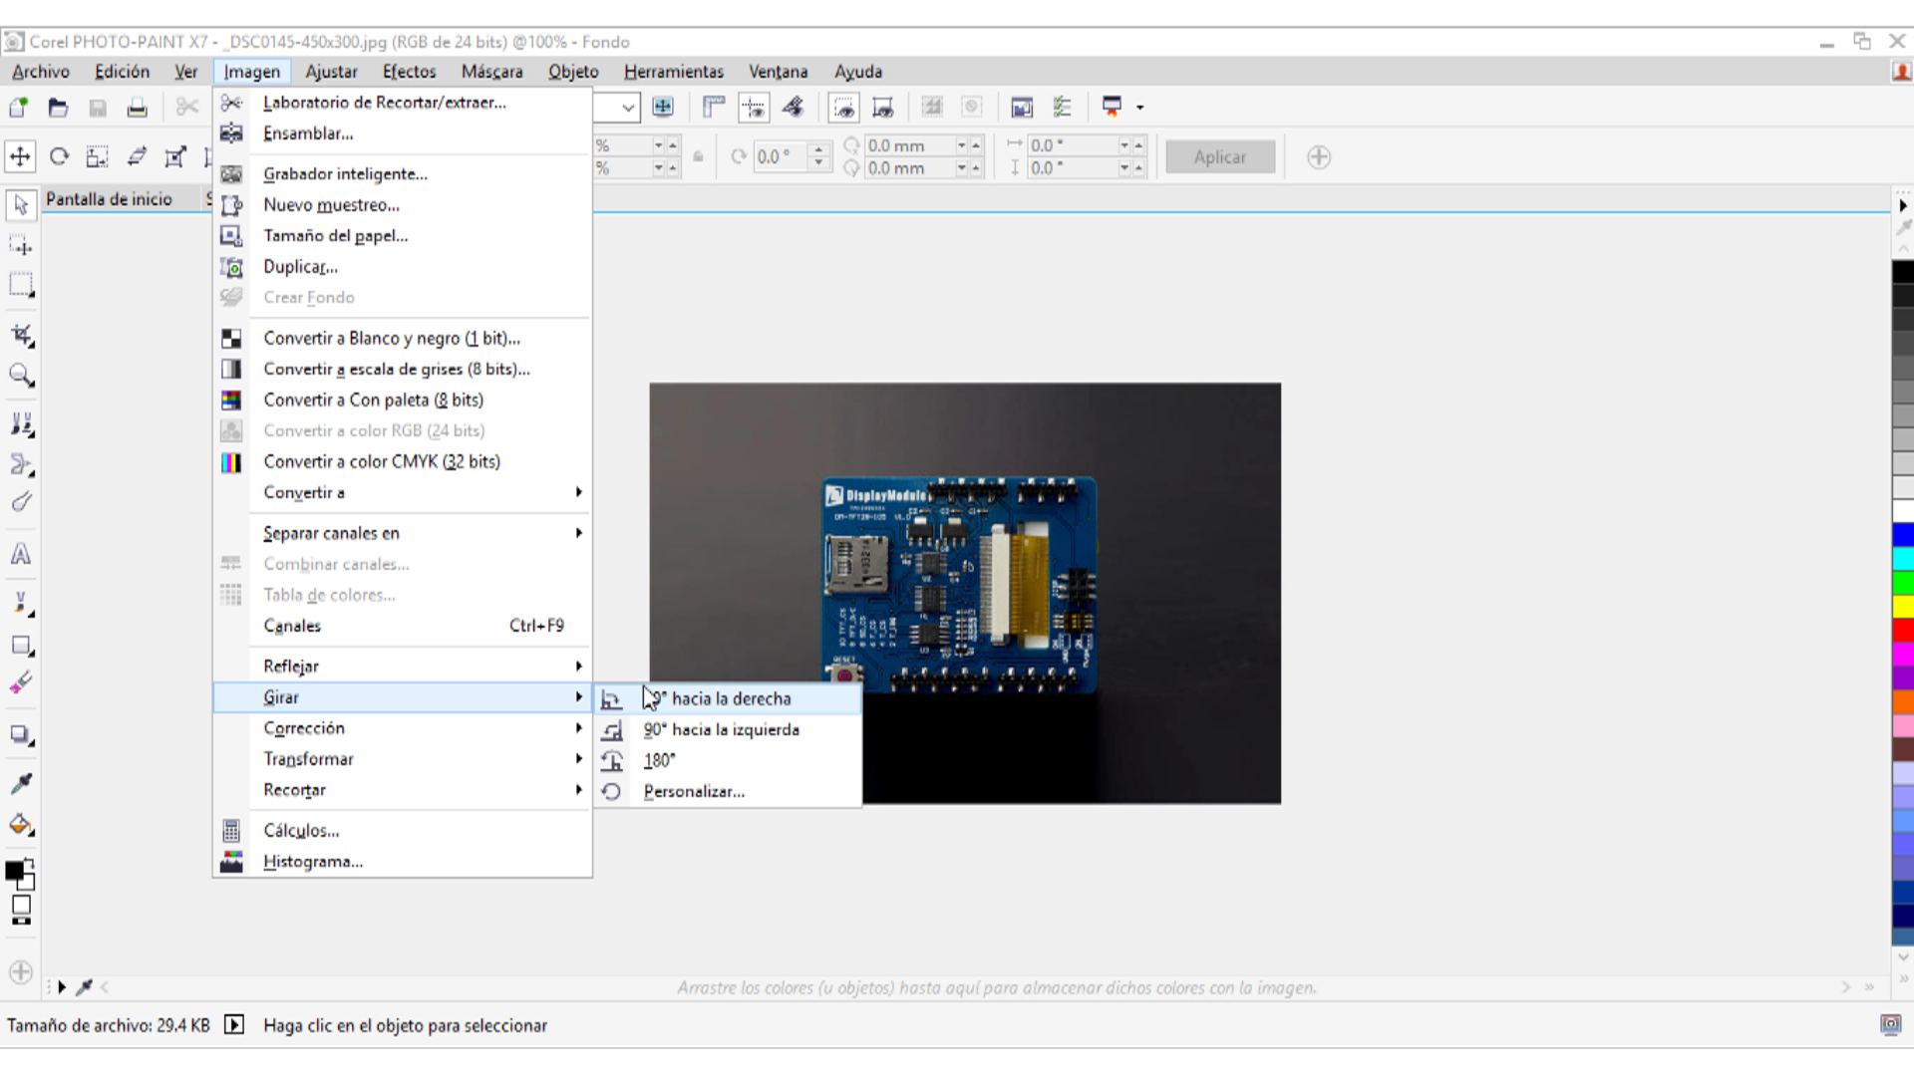
Task: Choose '90° hacia la izquierda' rotation
Action: point(721,730)
